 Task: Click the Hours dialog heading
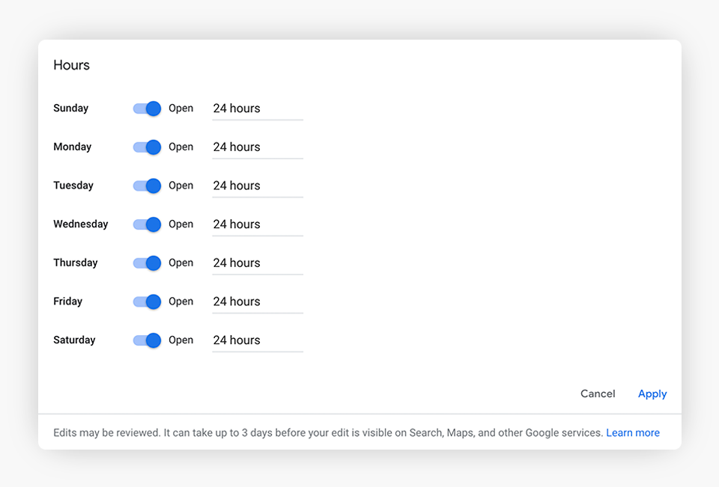pyautogui.click(x=71, y=65)
